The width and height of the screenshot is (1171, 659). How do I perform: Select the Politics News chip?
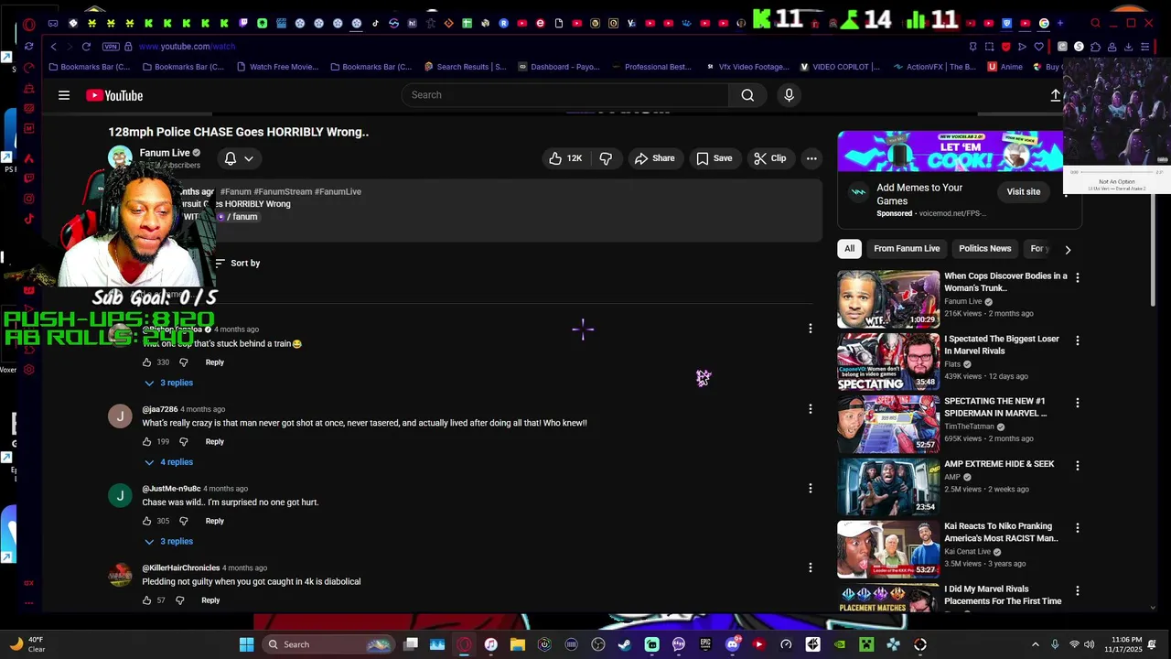[984, 248]
